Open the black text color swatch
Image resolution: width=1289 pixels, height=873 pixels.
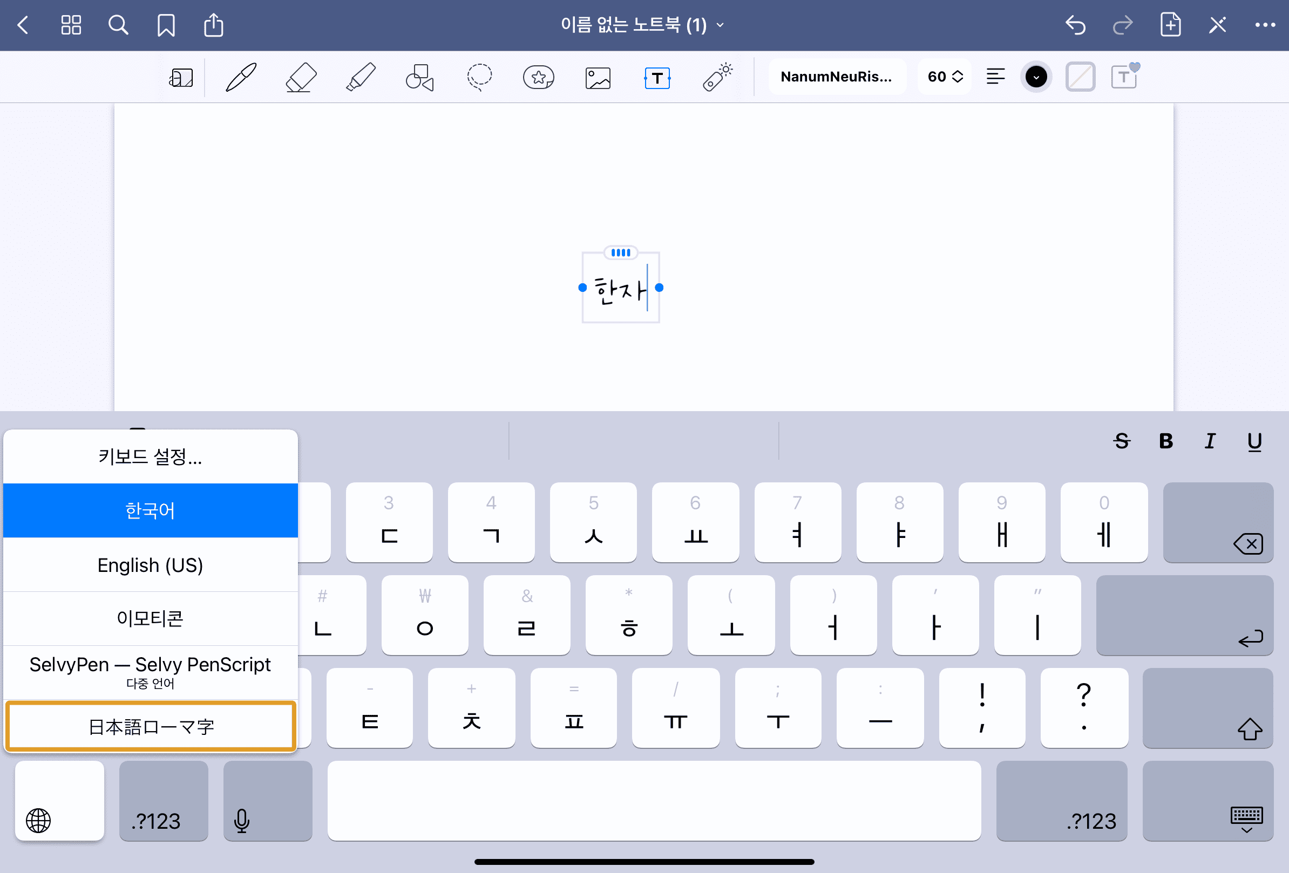[x=1035, y=77]
